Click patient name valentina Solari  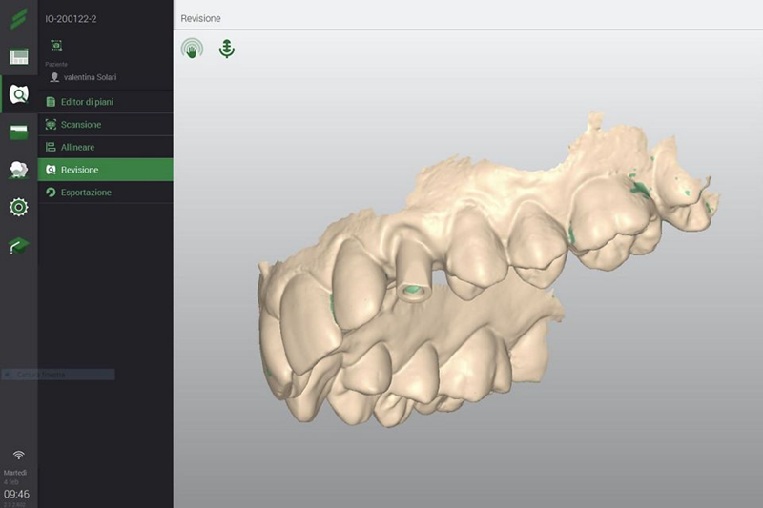tap(90, 77)
